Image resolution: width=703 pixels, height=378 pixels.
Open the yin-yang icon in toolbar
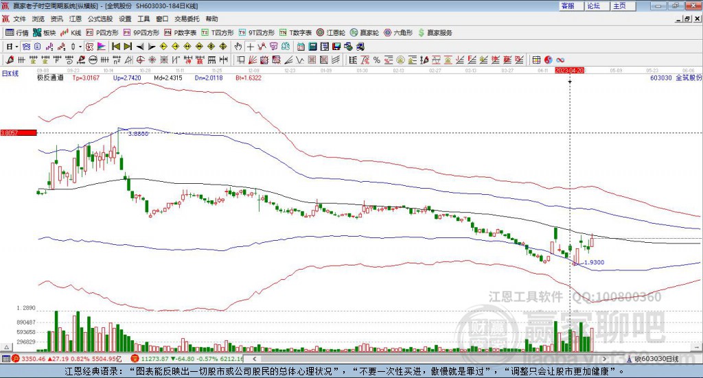(549, 60)
